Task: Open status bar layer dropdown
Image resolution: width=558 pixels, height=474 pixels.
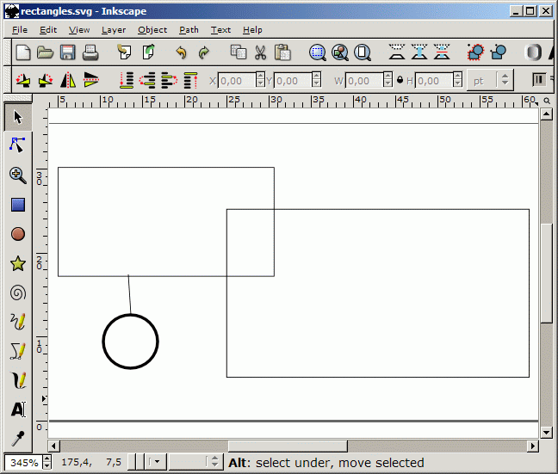Action: [x=154, y=462]
